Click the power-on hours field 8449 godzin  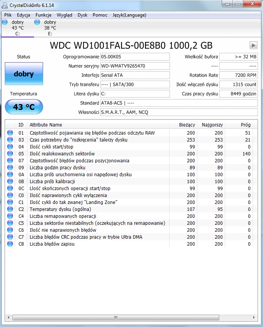click(x=239, y=94)
